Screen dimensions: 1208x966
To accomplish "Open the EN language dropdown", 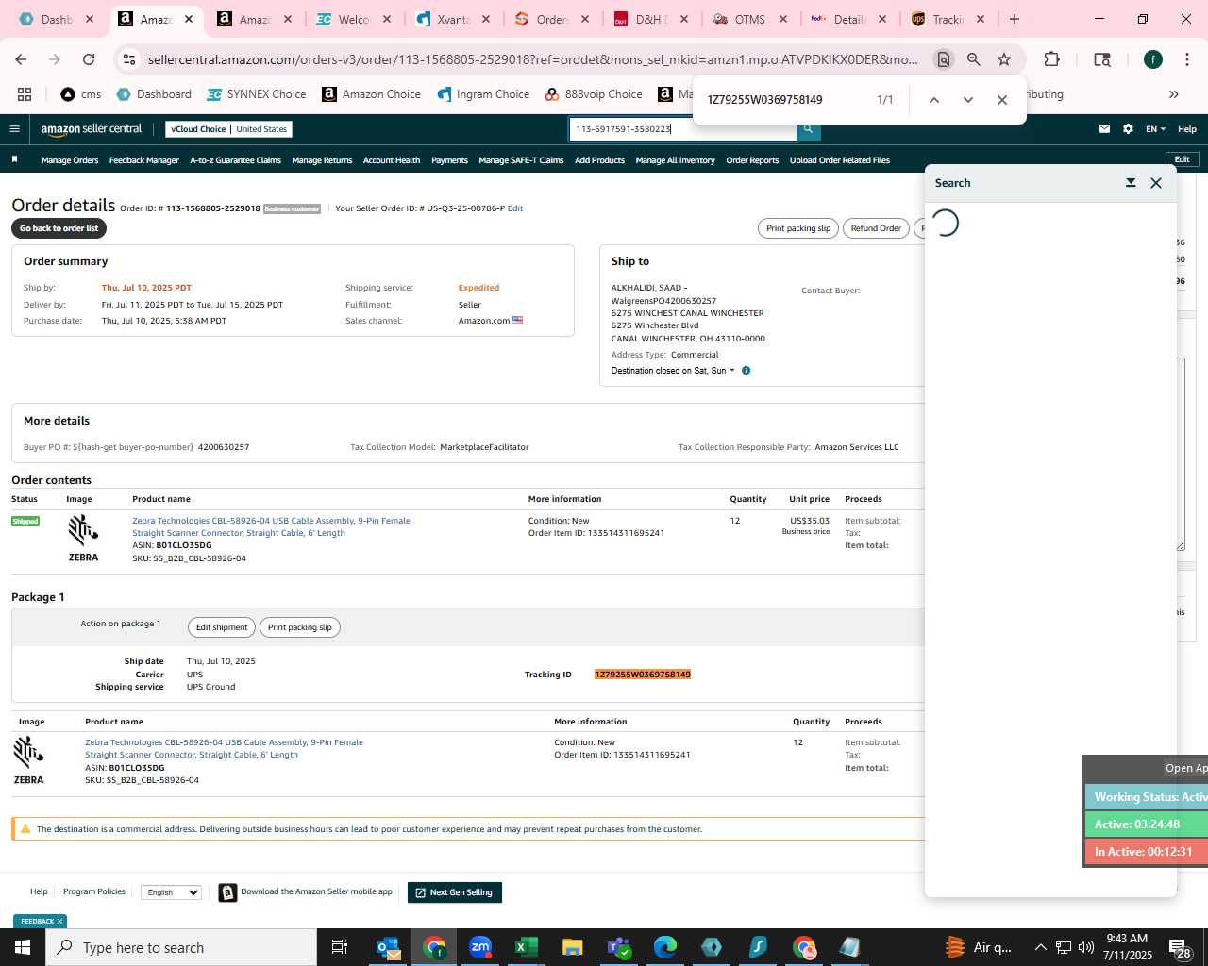I will click(1155, 129).
